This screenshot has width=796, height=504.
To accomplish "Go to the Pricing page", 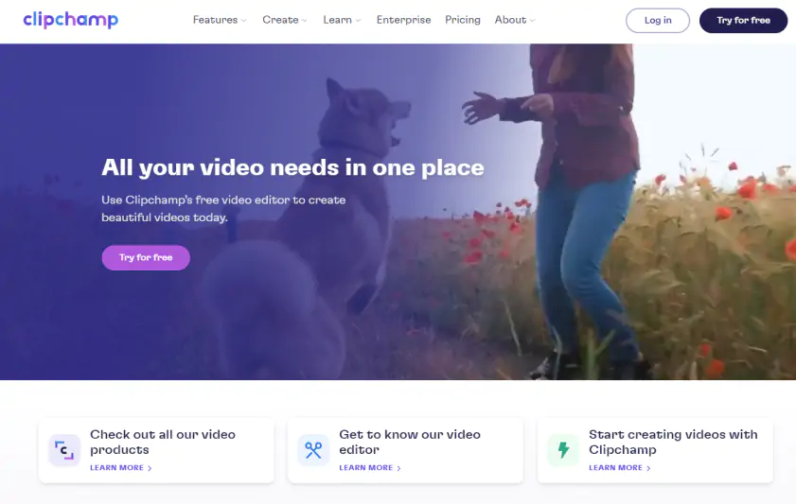I will 463,20.
